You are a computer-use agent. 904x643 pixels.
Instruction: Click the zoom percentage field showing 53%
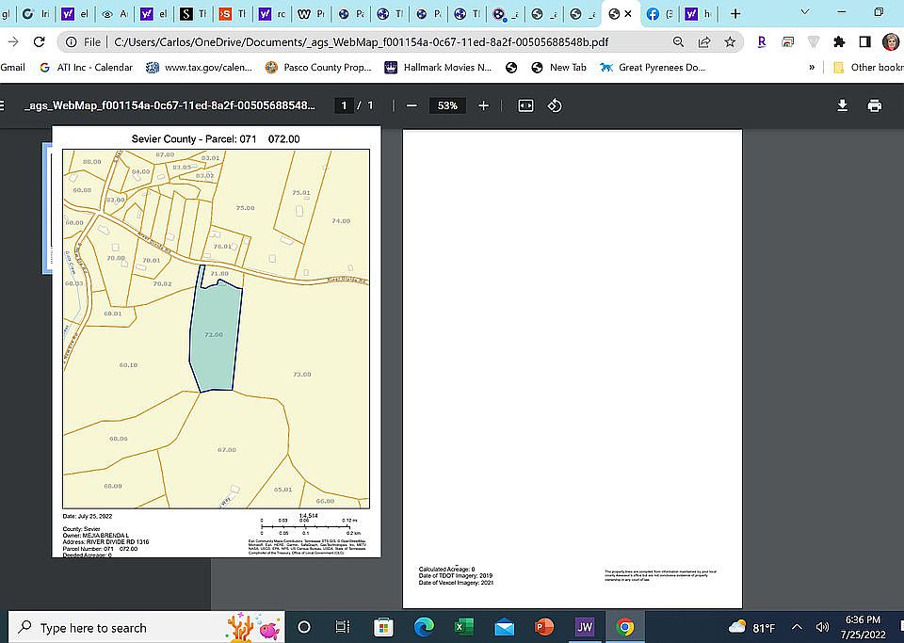(x=447, y=105)
